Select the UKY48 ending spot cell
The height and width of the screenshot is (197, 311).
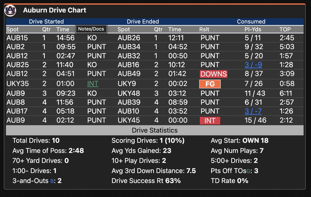[x=129, y=93]
